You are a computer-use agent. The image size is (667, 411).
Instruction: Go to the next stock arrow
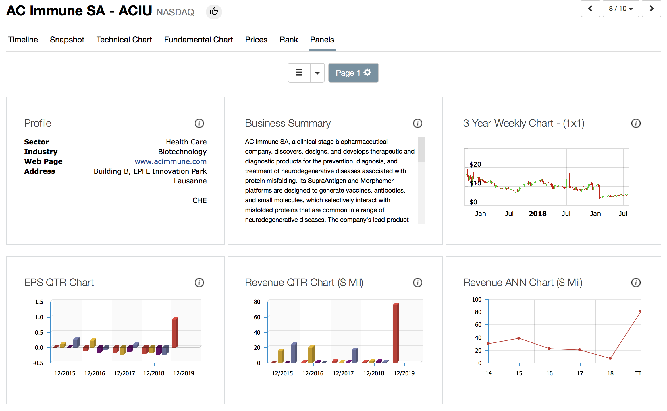click(651, 9)
